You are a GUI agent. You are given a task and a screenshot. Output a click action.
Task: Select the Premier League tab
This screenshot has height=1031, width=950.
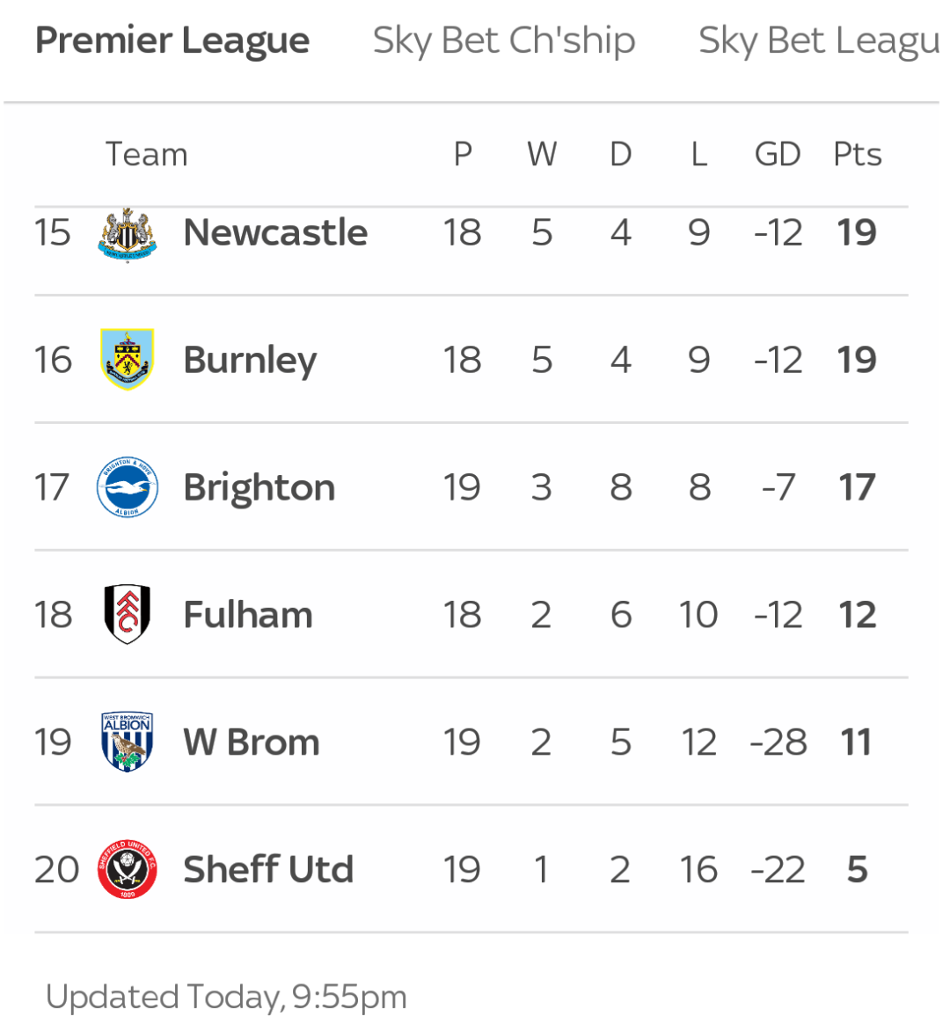tap(172, 40)
